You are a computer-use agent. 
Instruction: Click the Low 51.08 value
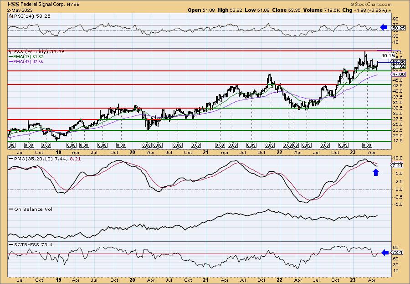[x=257, y=10]
